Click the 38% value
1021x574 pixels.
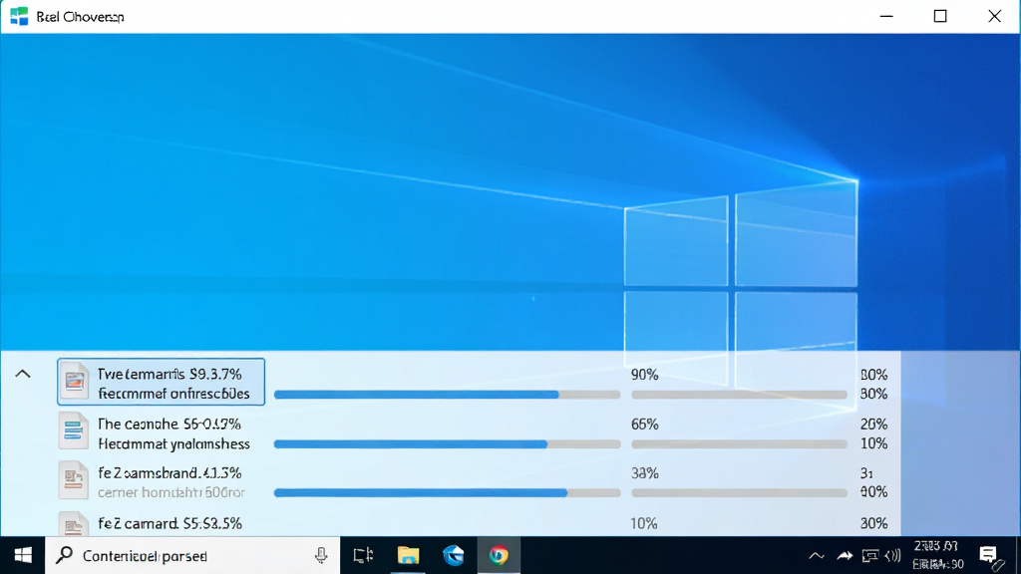[x=645, y=473]
